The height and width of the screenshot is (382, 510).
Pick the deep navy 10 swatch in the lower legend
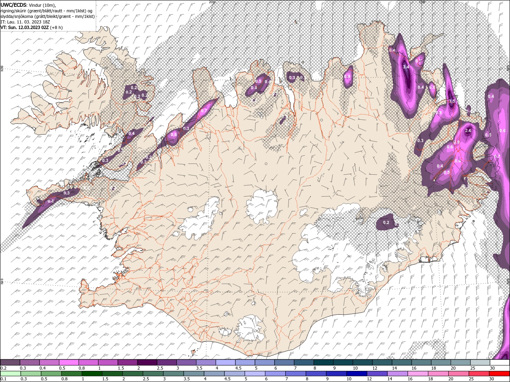[357, 373]
